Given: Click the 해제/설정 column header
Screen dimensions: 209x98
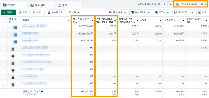Looking at the screenshot, I should click(14, 20).
